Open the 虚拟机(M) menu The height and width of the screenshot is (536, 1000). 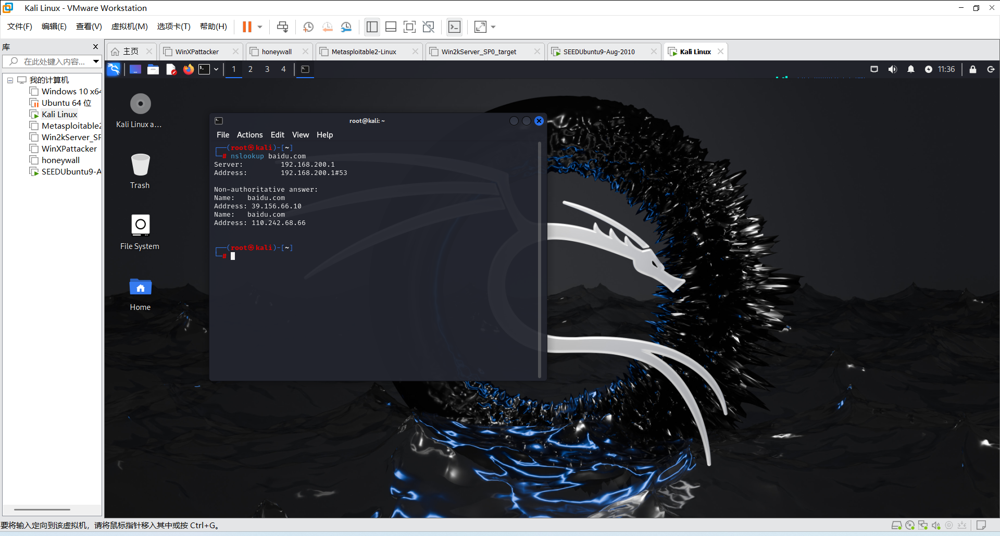pyautogui.click(x=130, y=27)
